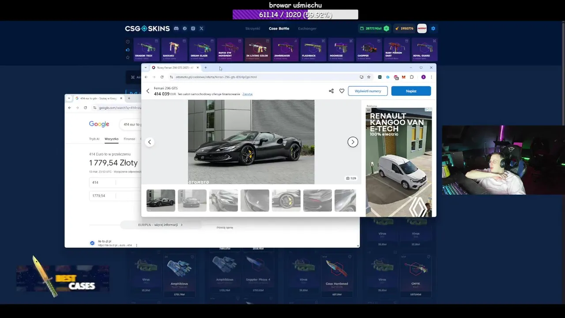
Task: Click the Sakkaku skin card
Action: [x=174, y=49]
